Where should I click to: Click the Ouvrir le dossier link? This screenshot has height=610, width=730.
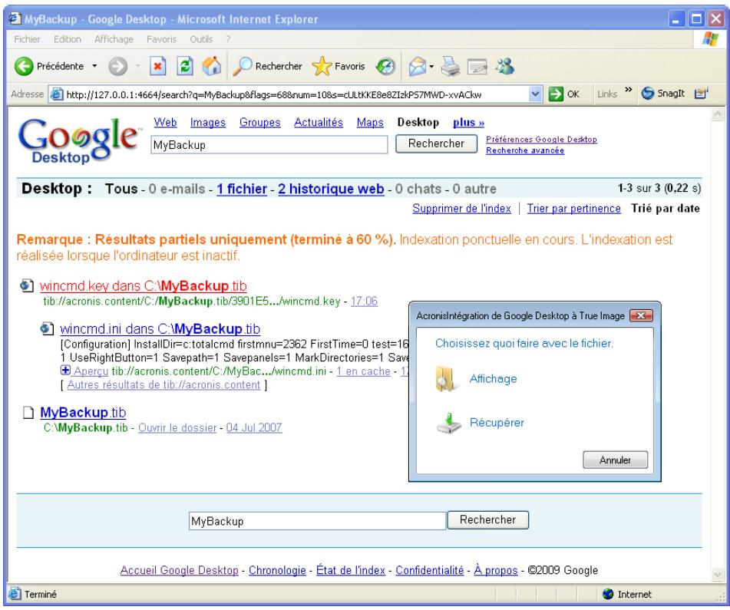click(177, 427)
